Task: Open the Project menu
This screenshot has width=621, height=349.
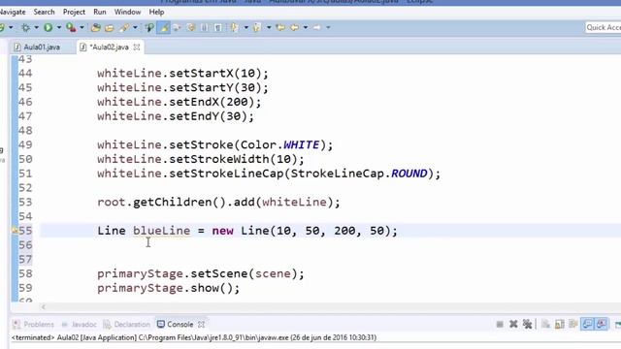Action: [x=74, y=12]
